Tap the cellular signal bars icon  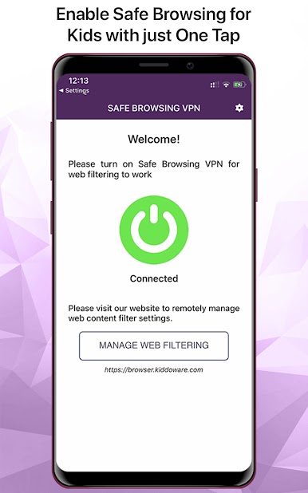tap(215, 85)
